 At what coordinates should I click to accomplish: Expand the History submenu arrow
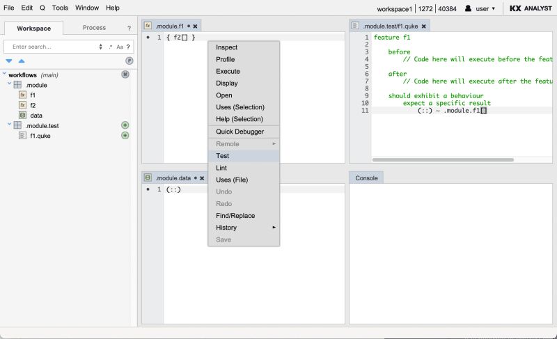[274, 227]
